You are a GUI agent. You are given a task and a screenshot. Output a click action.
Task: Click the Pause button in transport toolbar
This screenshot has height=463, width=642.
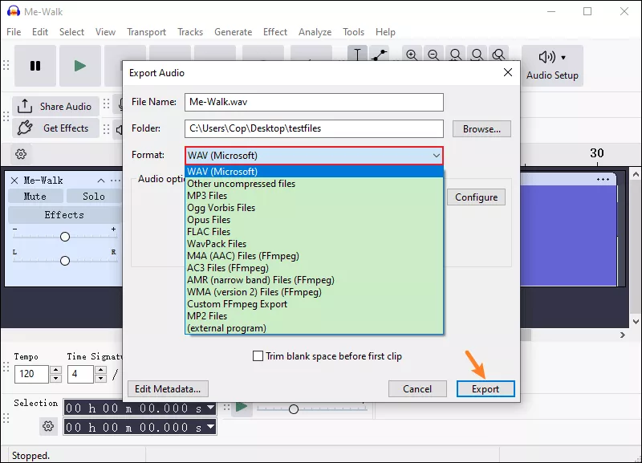point(35,66)
